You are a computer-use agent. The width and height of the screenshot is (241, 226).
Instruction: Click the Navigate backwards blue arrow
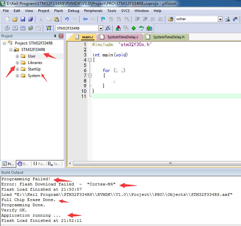[85, 19]
